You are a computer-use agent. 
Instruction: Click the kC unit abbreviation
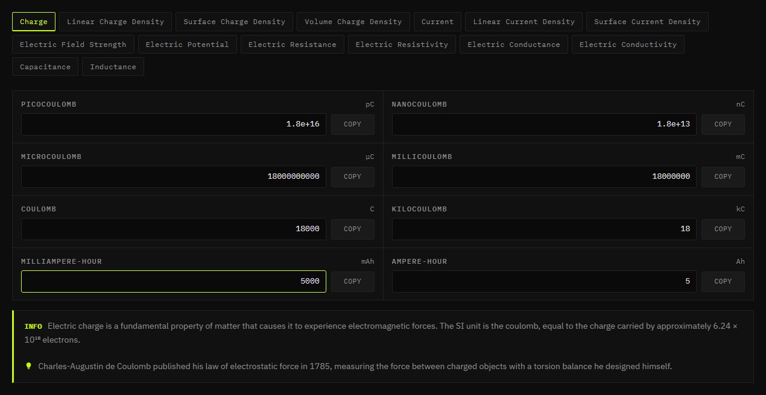coord(740,209)
